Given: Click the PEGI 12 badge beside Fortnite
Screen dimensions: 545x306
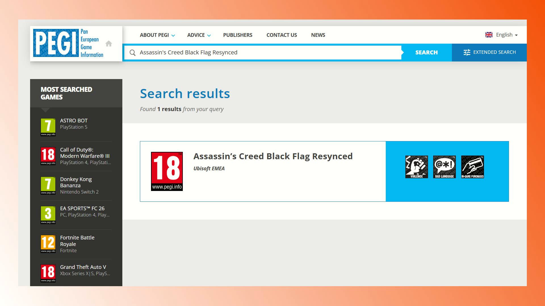Looking at the screenshot, I should pyautogui.click(x=48, y=244).
